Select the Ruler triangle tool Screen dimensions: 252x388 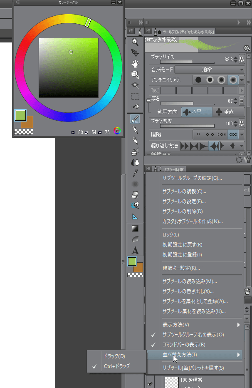point(135,216)
